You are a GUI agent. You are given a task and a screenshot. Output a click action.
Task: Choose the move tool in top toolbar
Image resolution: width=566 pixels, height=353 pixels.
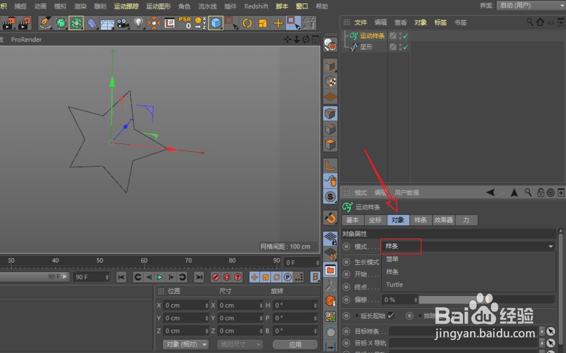[x=278, y=23]
